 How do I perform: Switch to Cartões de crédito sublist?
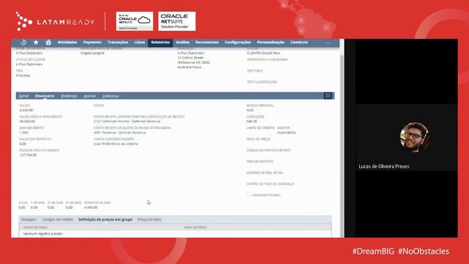point(57,219)
